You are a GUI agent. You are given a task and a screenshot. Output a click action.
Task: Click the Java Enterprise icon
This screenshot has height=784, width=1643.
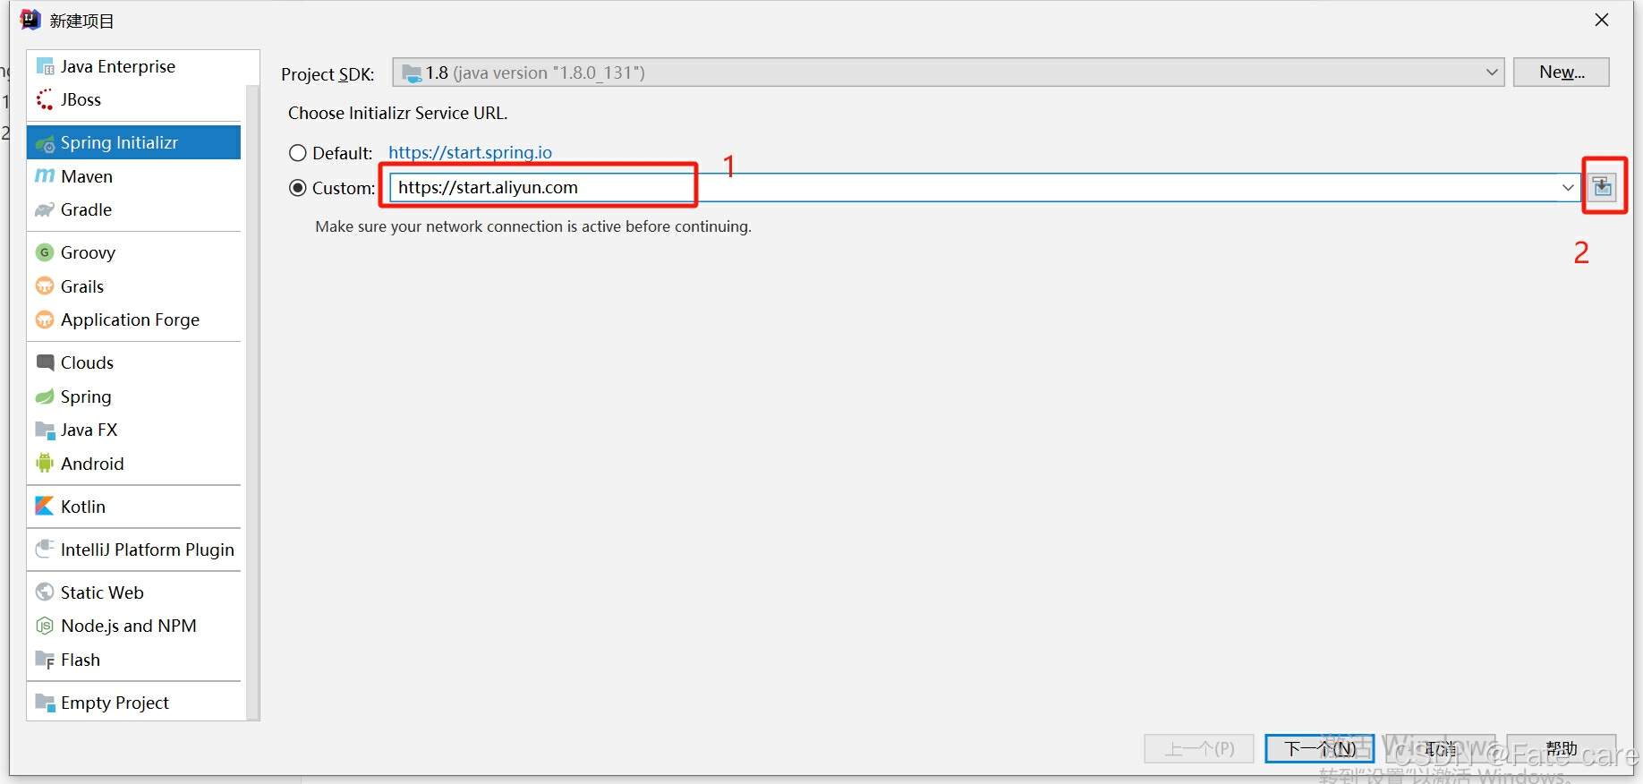(45, 66)
